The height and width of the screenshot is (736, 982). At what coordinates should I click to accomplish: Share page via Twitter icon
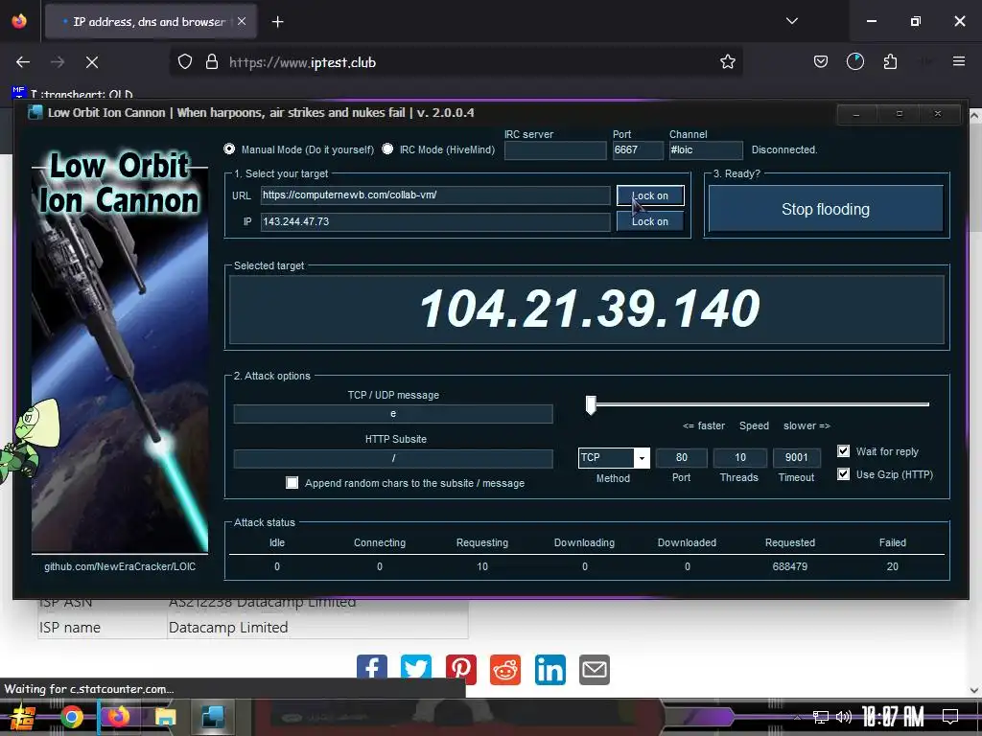point(416,670)
